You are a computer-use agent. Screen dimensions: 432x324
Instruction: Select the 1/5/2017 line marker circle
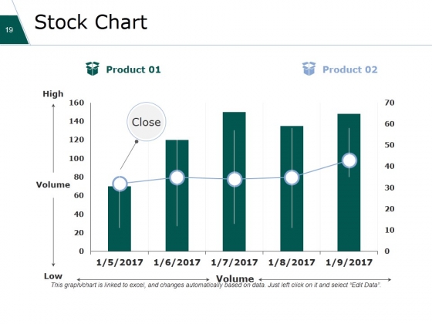click(120, 184)
